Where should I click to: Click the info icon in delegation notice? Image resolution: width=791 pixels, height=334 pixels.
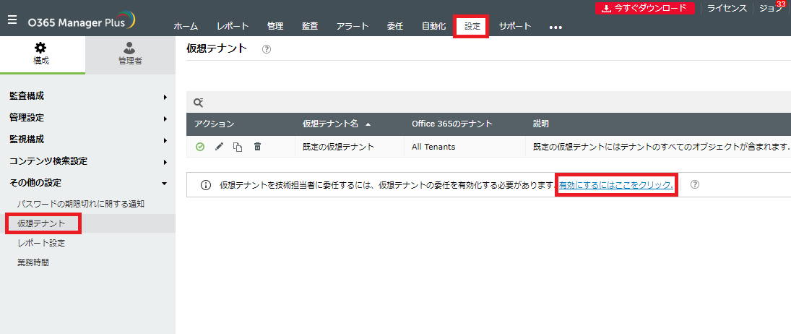pos(206,184)
